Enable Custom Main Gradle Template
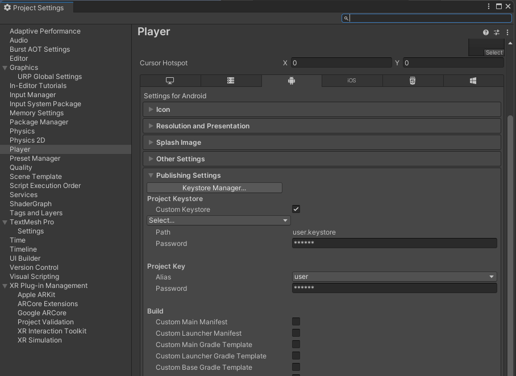This screenshot has width=516, height=376. [296, 344]
